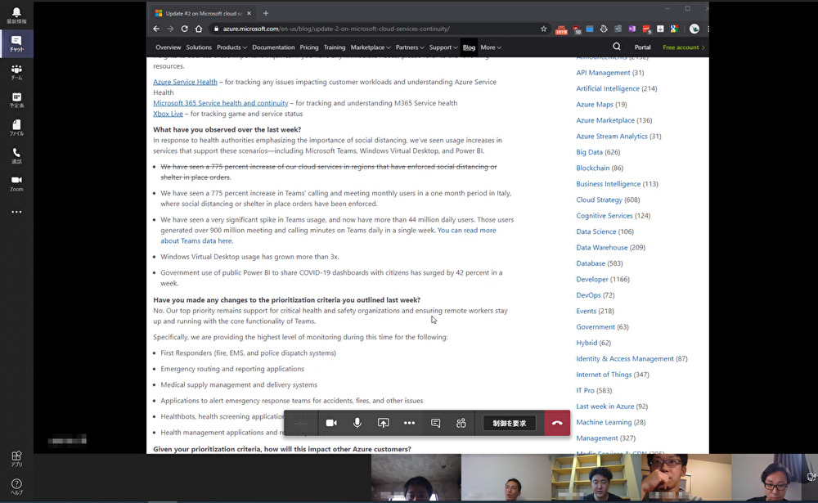The width and height of the screenshot is (818, 503).
Task: Open Files in Teams sidebar
Action: (16, 128)
